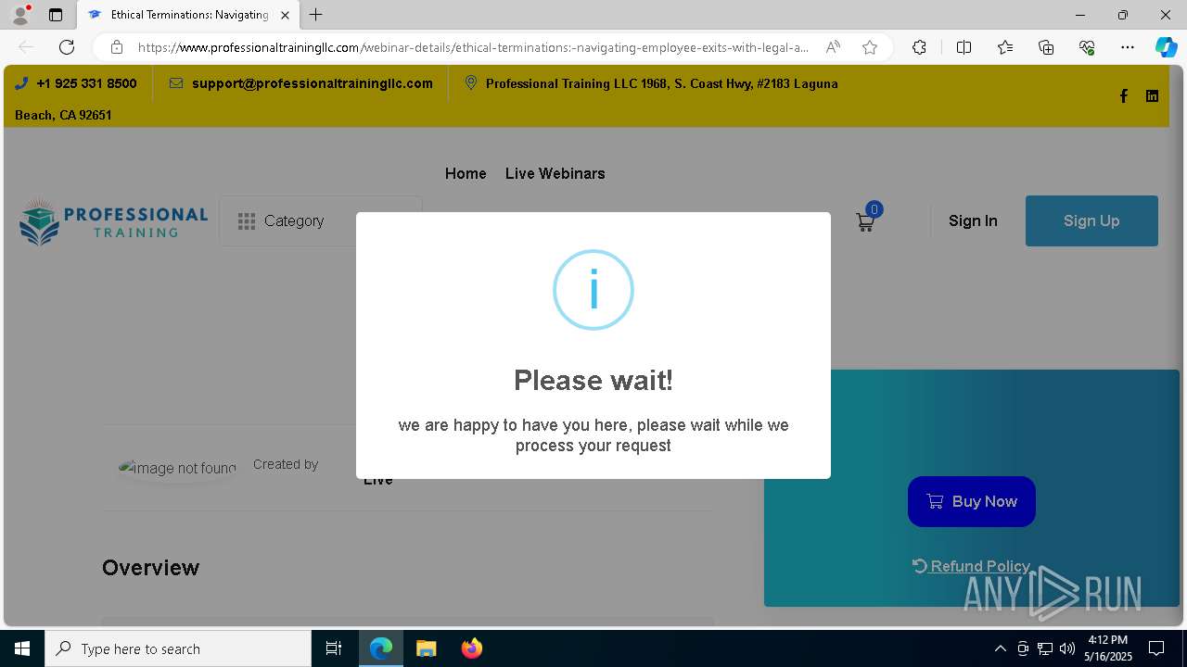Click the 'Created by' label
The height and width of the screenshot is (667, 1187).
[286, 464]
